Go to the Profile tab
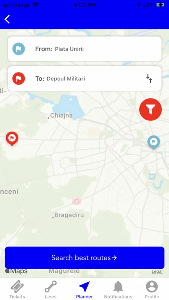The height and width of the screenshot is (300, 169). 152,289
